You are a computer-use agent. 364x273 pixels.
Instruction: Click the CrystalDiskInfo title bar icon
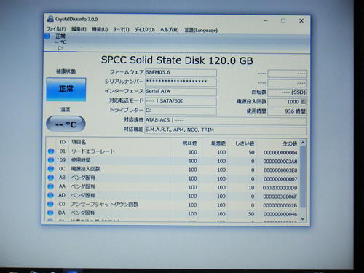[50, 19]
